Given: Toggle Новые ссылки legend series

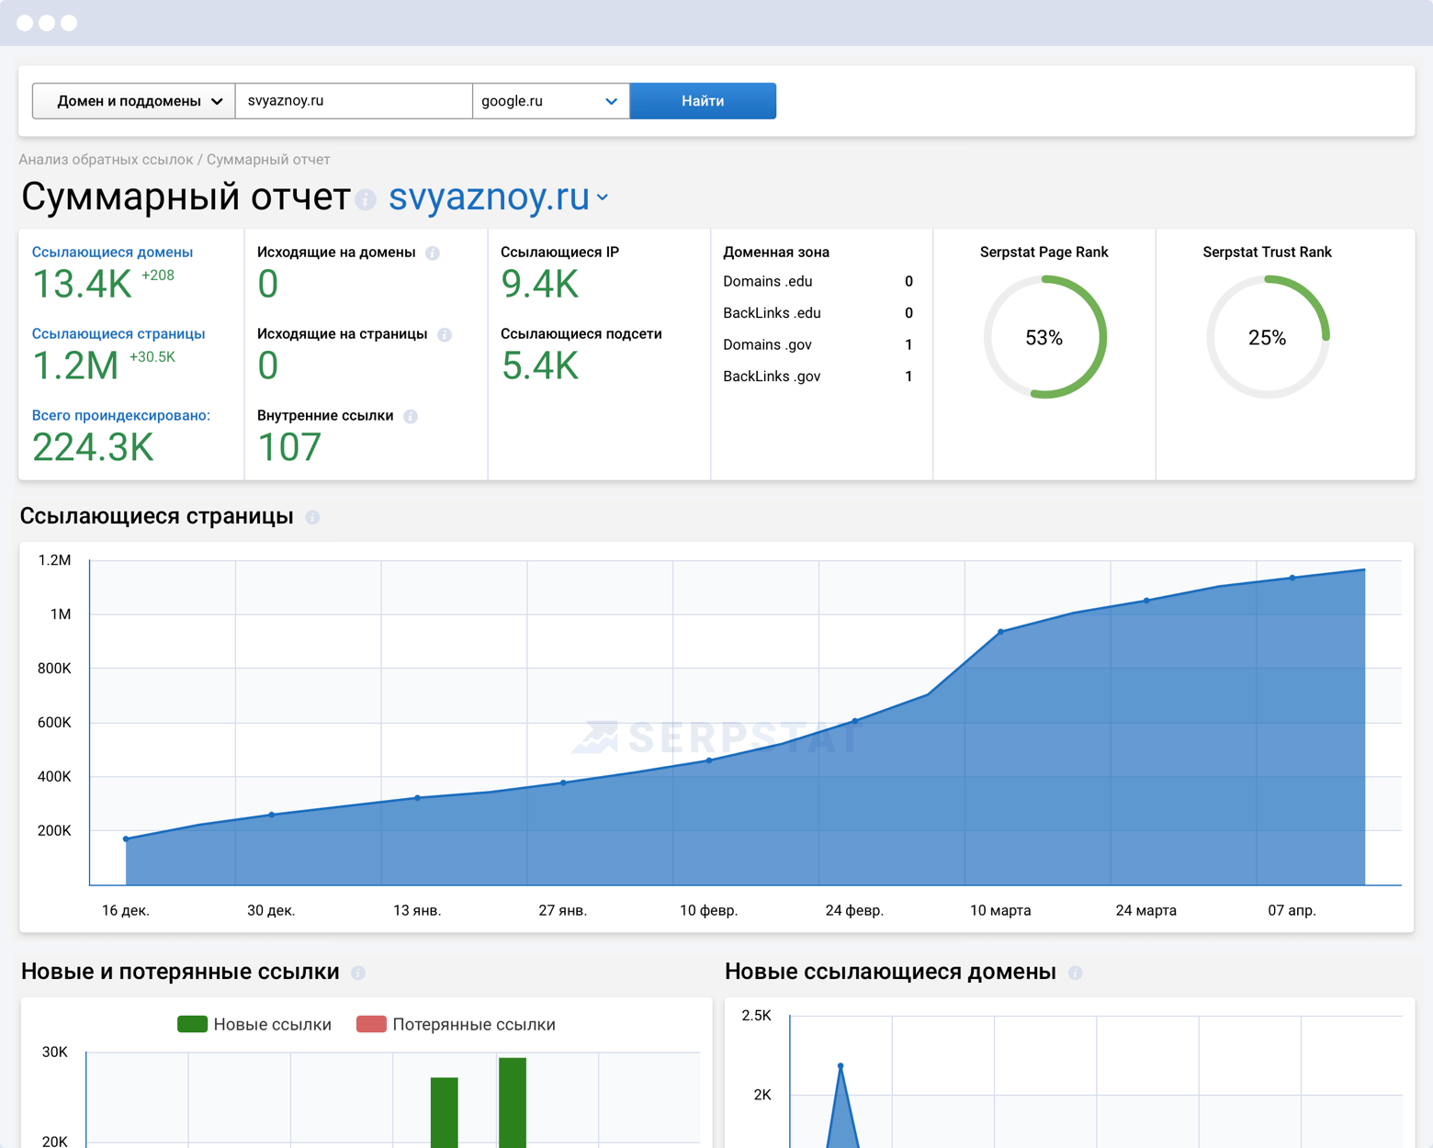Looking at the screenshot, I should pos(254,1024).
